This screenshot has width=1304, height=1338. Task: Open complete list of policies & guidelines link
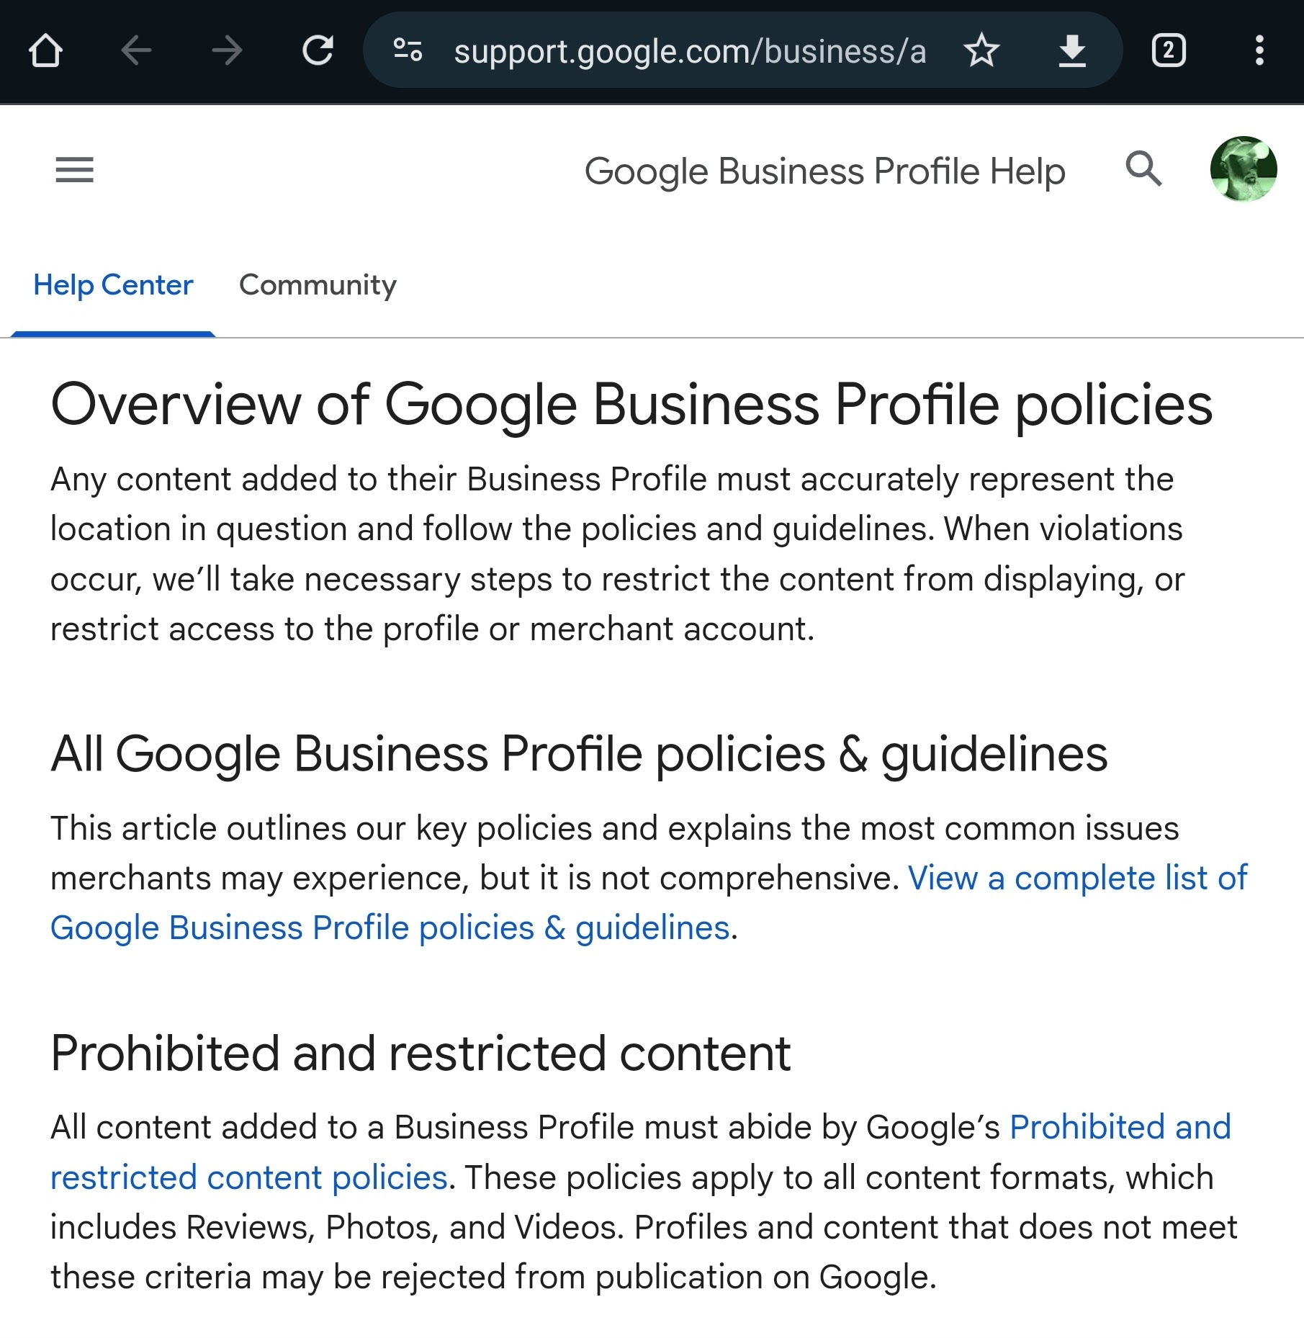click(x=649, y=903)
